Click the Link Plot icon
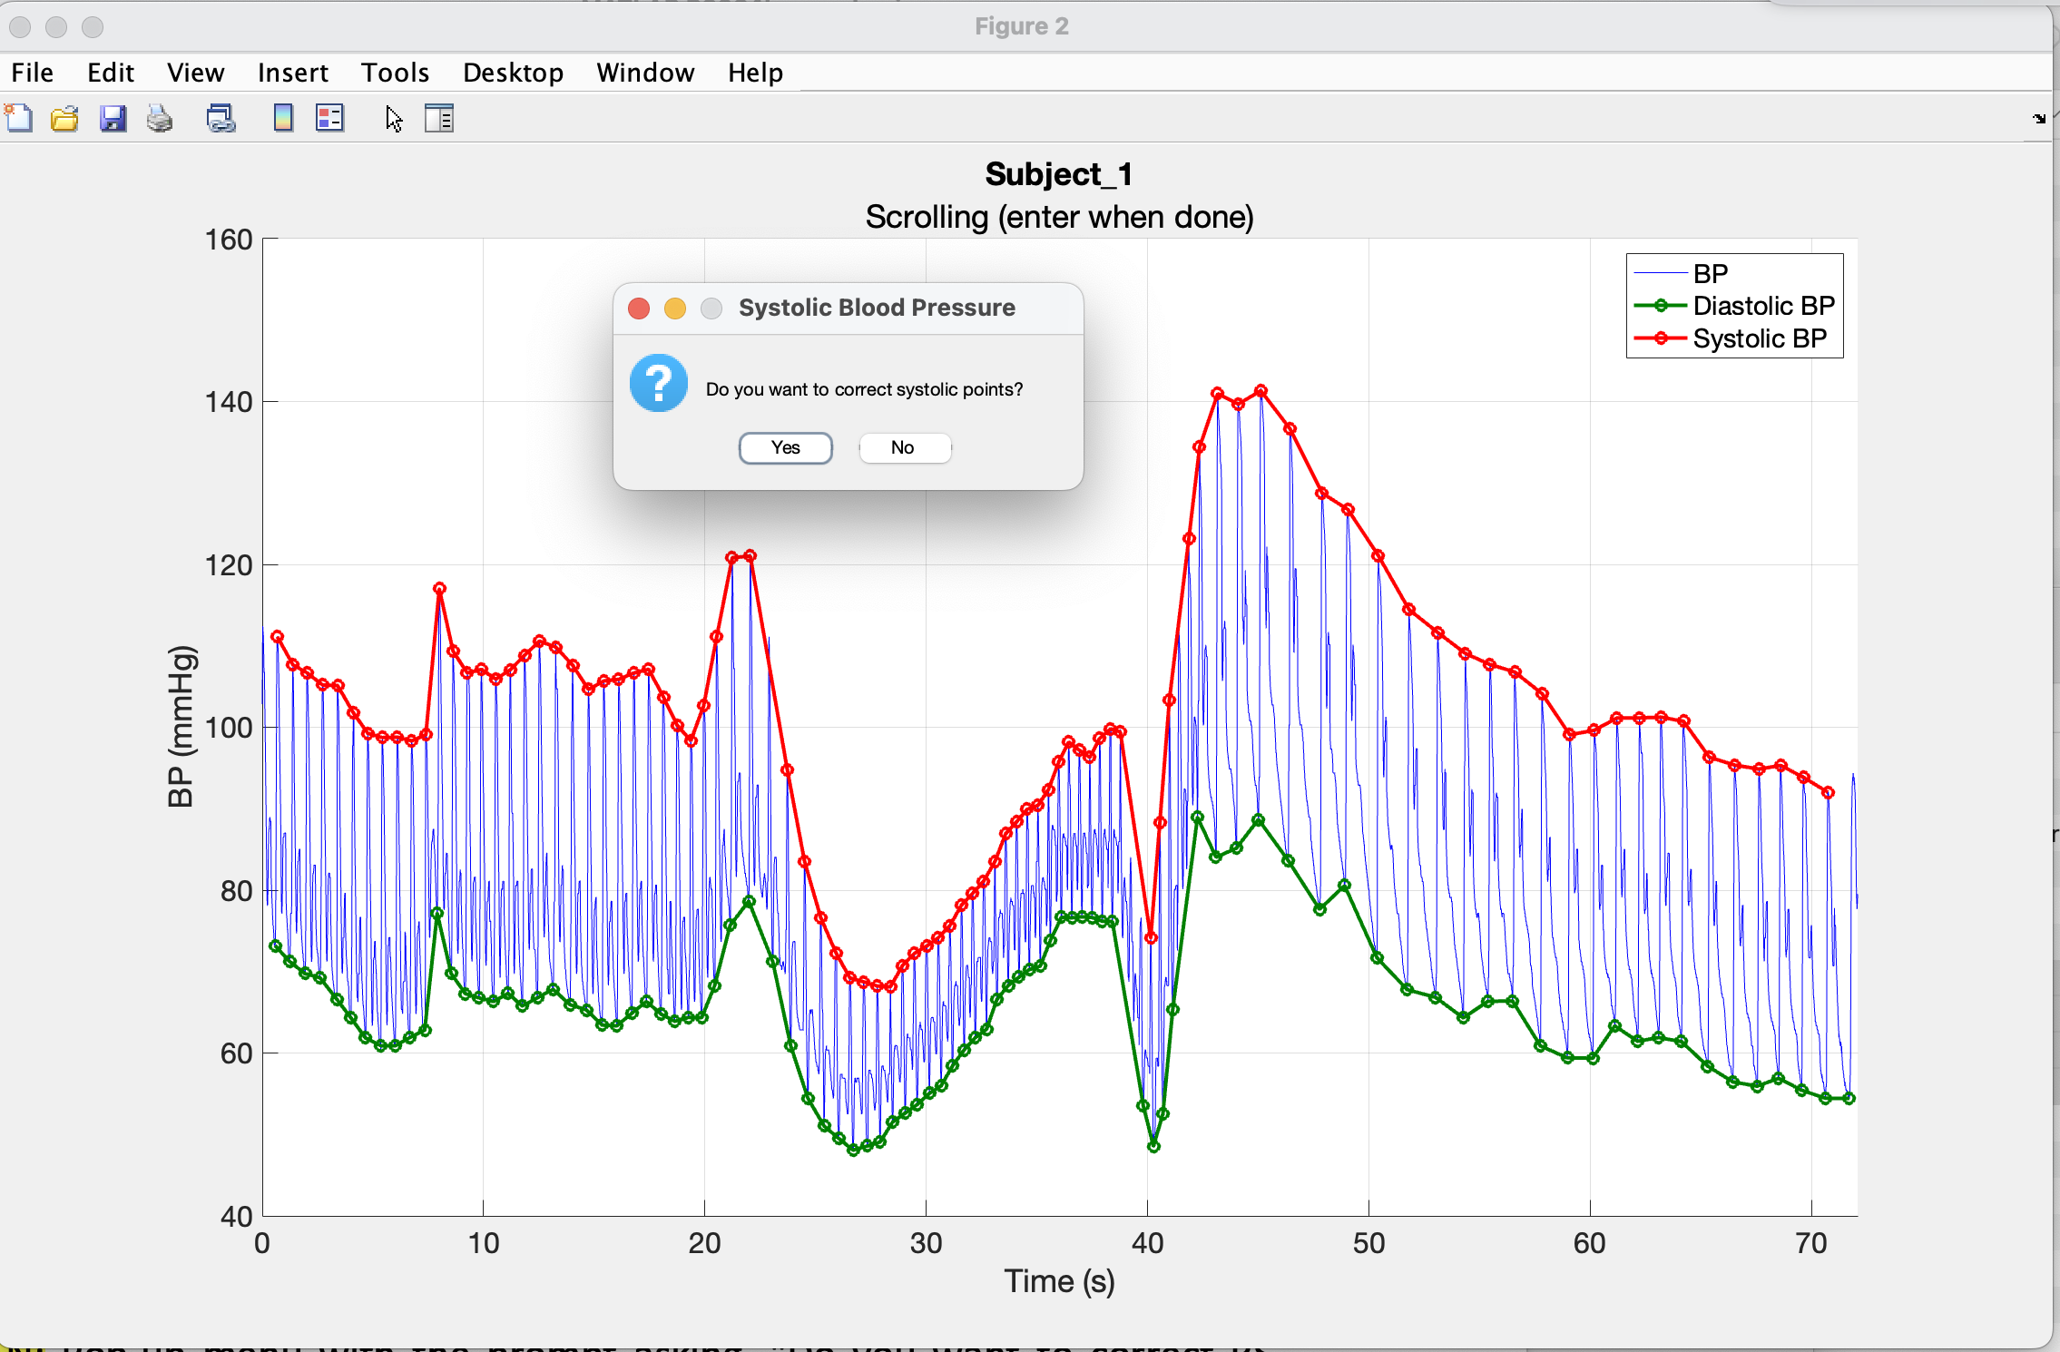The image size is (2060, 1352). [x=221, y=119]
